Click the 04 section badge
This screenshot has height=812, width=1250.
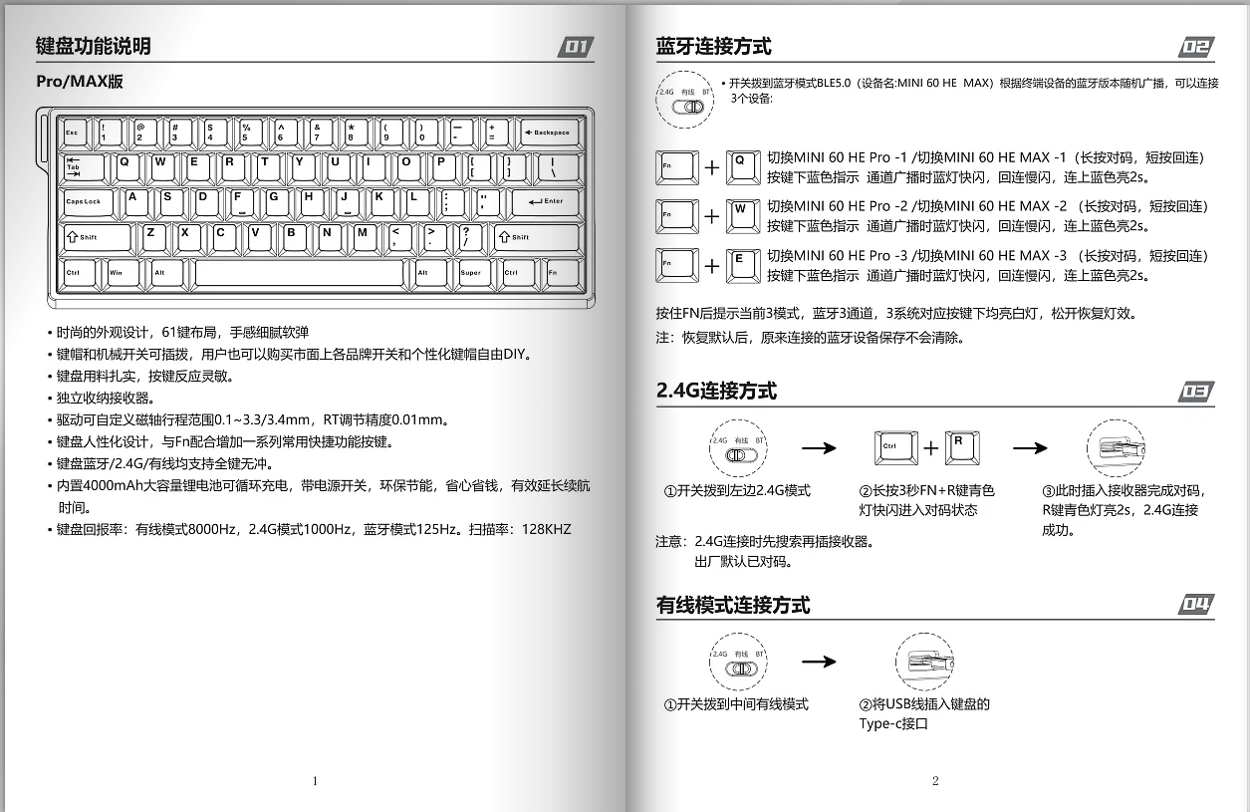(x=1194, y=604)
